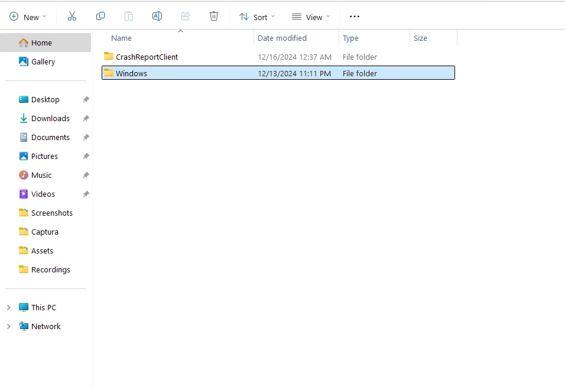Click pin icon next to Downloads
Viewport: 565px width, 387px height.
[86, 118]
